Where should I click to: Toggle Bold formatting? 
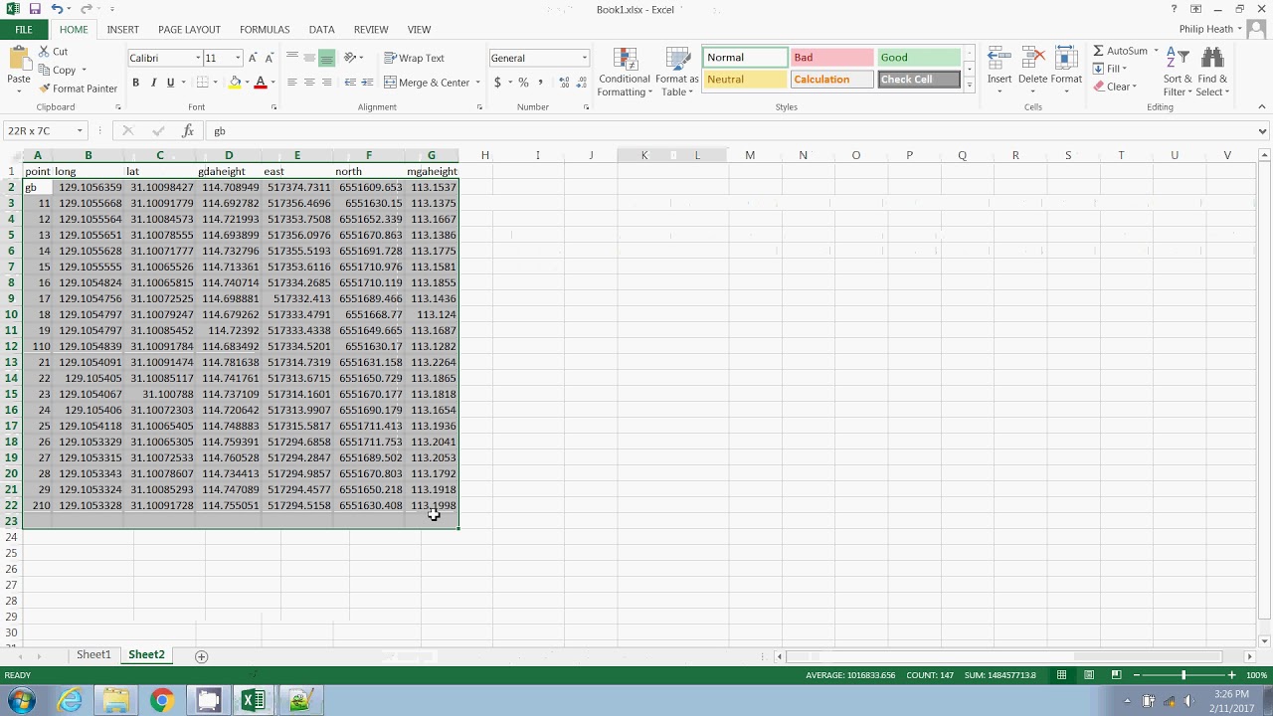[136, 83]
